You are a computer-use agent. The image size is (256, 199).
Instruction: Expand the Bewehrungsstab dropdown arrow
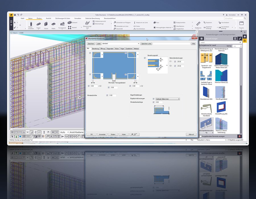coord(87,29)
